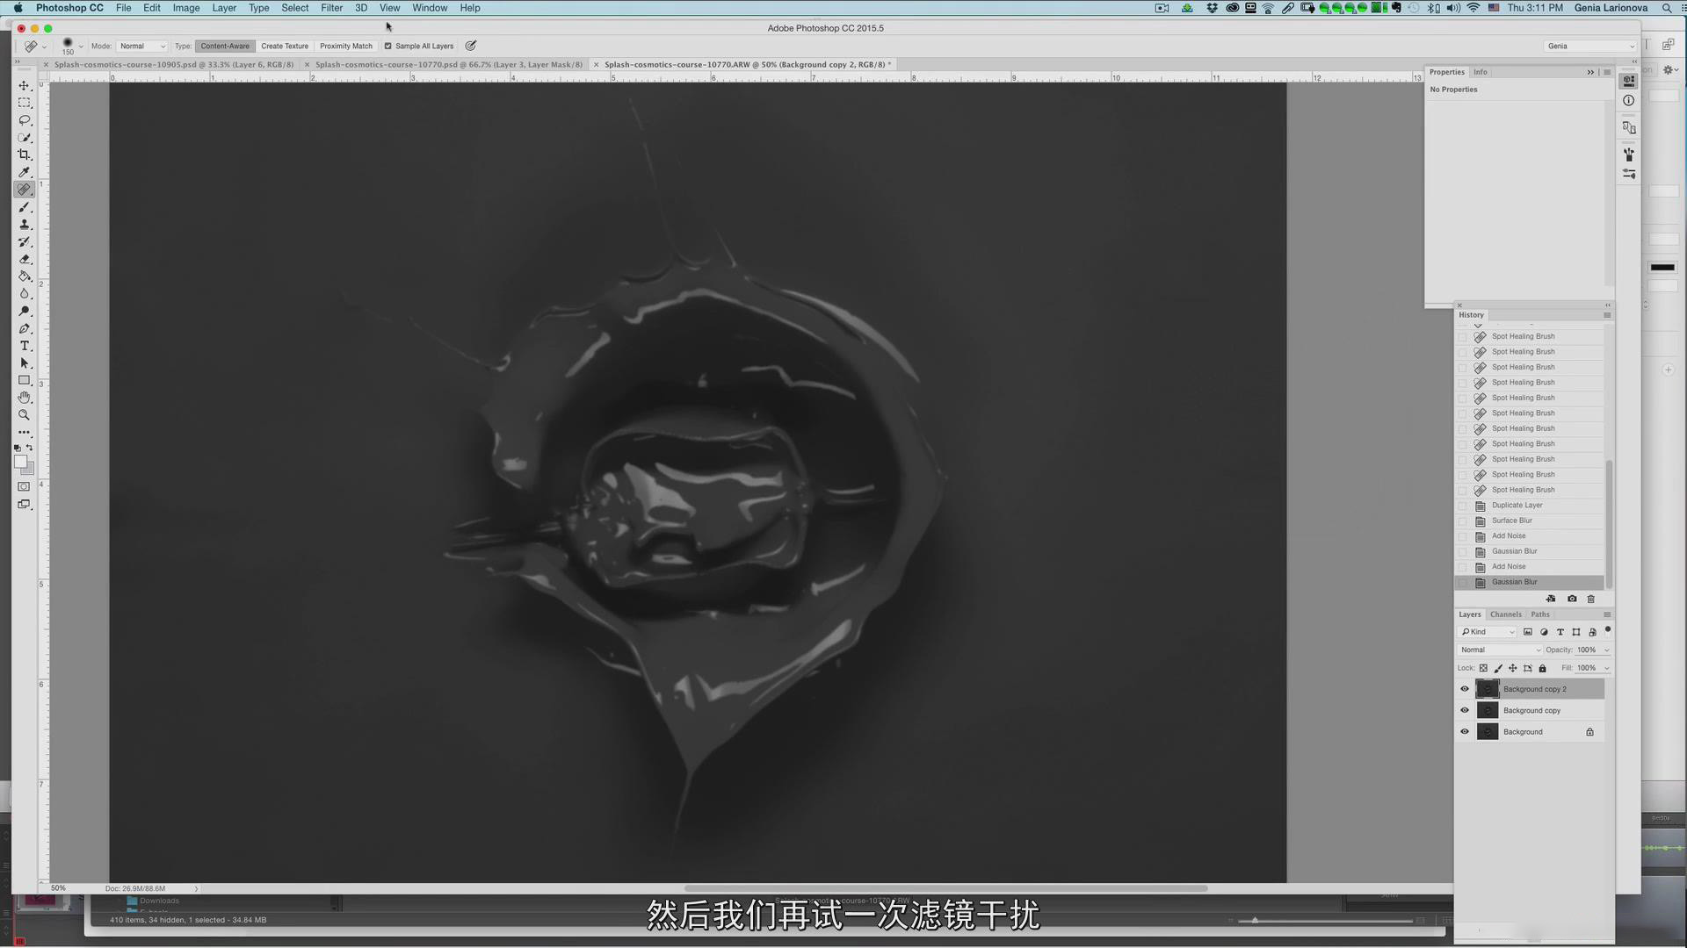Select the Zoom tool in toolbar
The width and height of the screenshot is (1687, 948).
[25, 415]
